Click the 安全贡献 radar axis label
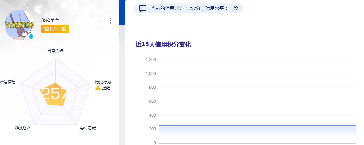The image size is (364, 145). point(88,128)
